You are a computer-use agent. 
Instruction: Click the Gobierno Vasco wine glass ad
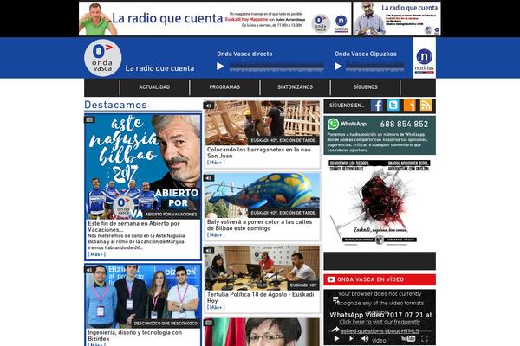(380, 202)
